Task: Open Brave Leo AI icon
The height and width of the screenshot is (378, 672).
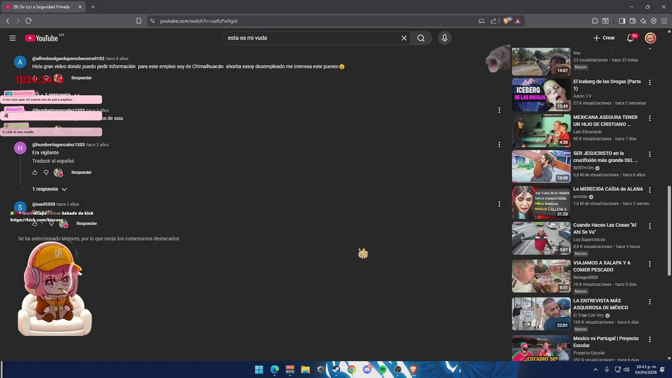Action: (643, 21)
